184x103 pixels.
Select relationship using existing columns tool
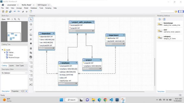coord(31,85)
